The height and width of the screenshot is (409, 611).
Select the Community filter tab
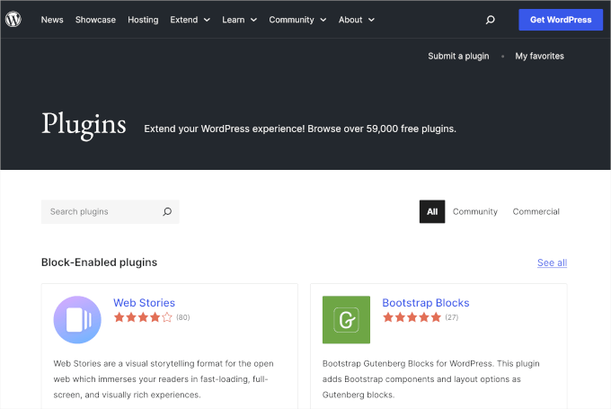coord(475,212)
